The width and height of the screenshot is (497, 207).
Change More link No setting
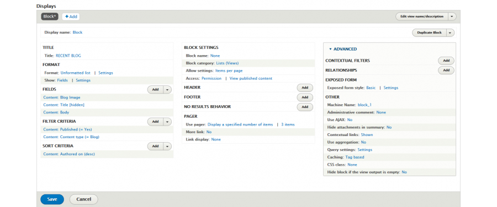209,132
